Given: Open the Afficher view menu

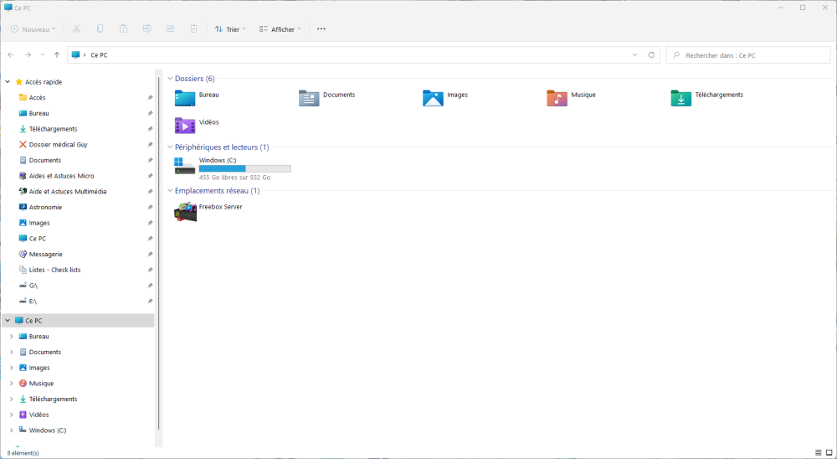Looking at the screenshot, I should coord(280,28).
